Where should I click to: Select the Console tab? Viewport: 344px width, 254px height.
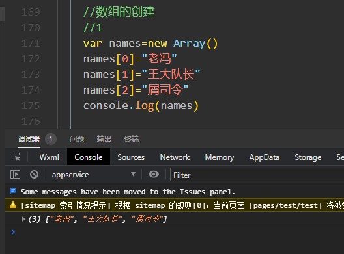[89, 157]
